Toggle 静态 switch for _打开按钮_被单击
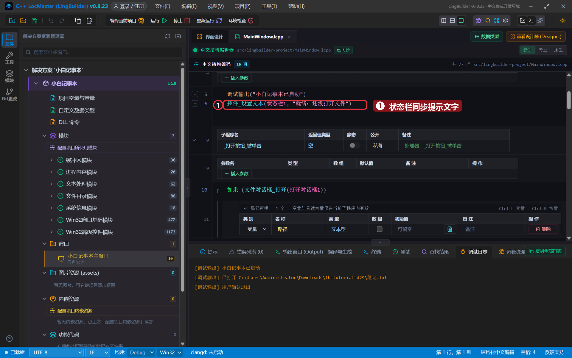The width and height of the screenshot is (572, 358). (355, 146)
